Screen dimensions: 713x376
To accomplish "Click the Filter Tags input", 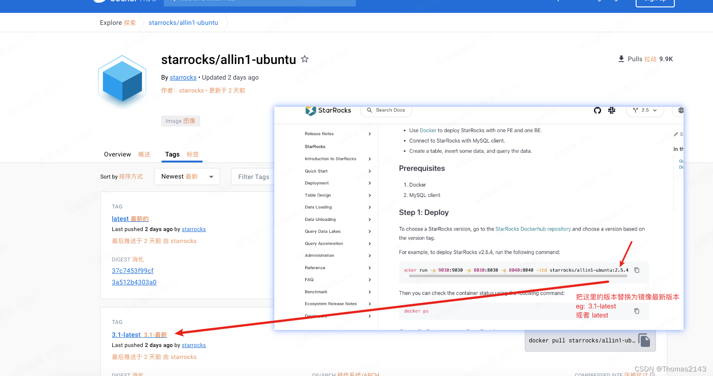I will 253,177.
